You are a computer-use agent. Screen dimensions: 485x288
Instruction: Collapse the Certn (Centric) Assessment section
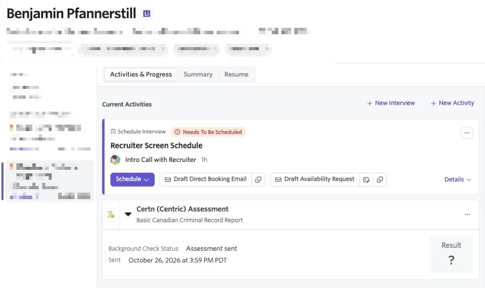coord(128,214)
